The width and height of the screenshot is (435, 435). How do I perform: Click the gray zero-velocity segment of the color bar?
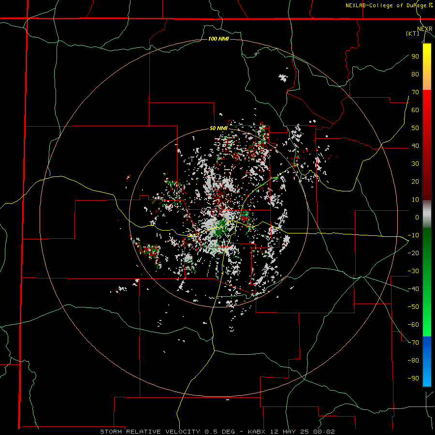click(x=427, y=214)
